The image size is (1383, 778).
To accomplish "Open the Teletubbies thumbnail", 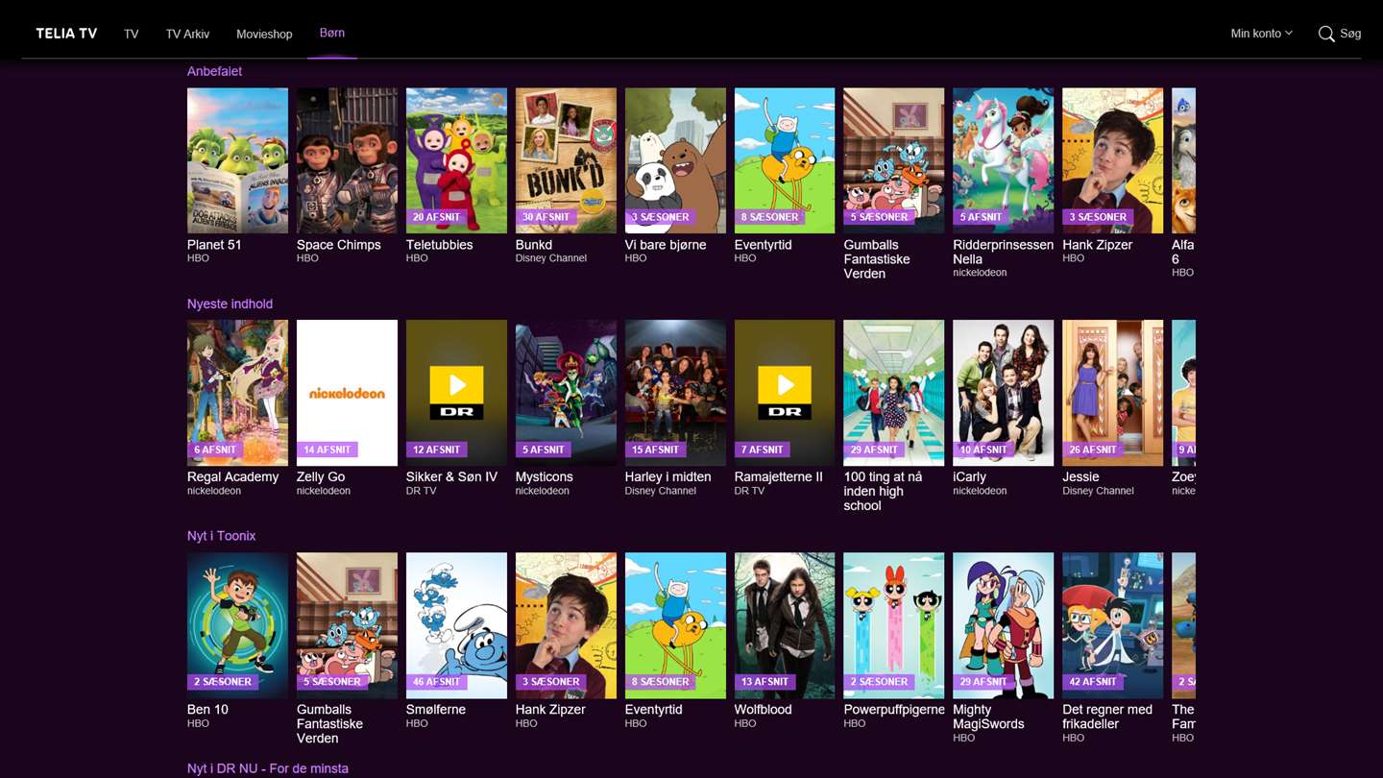I will [x=456, y=160].
